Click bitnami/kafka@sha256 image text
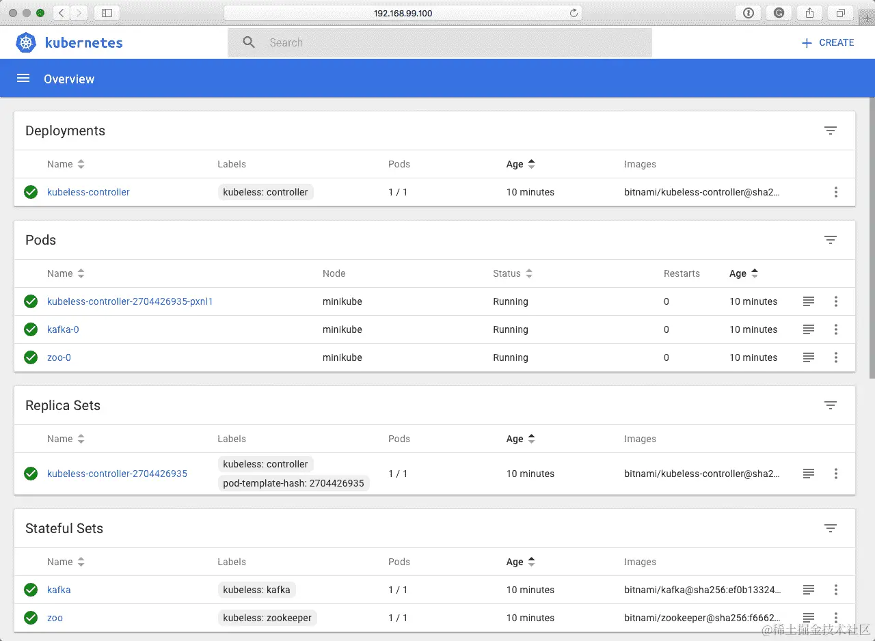This screenshot has width=875, height=641. (x=702, y=590)
